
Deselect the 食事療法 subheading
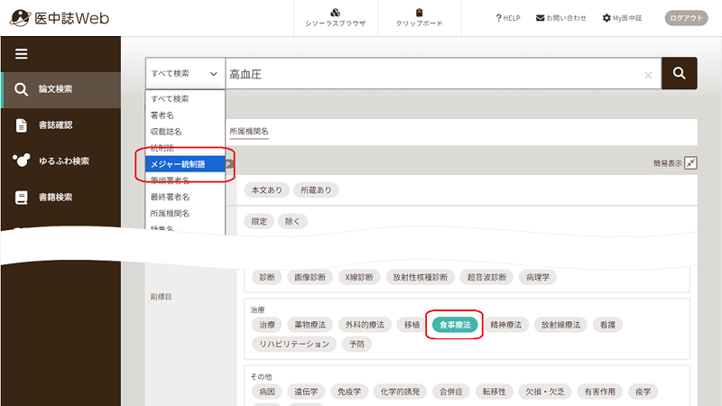pyautogui.click(x=455, y=325)
